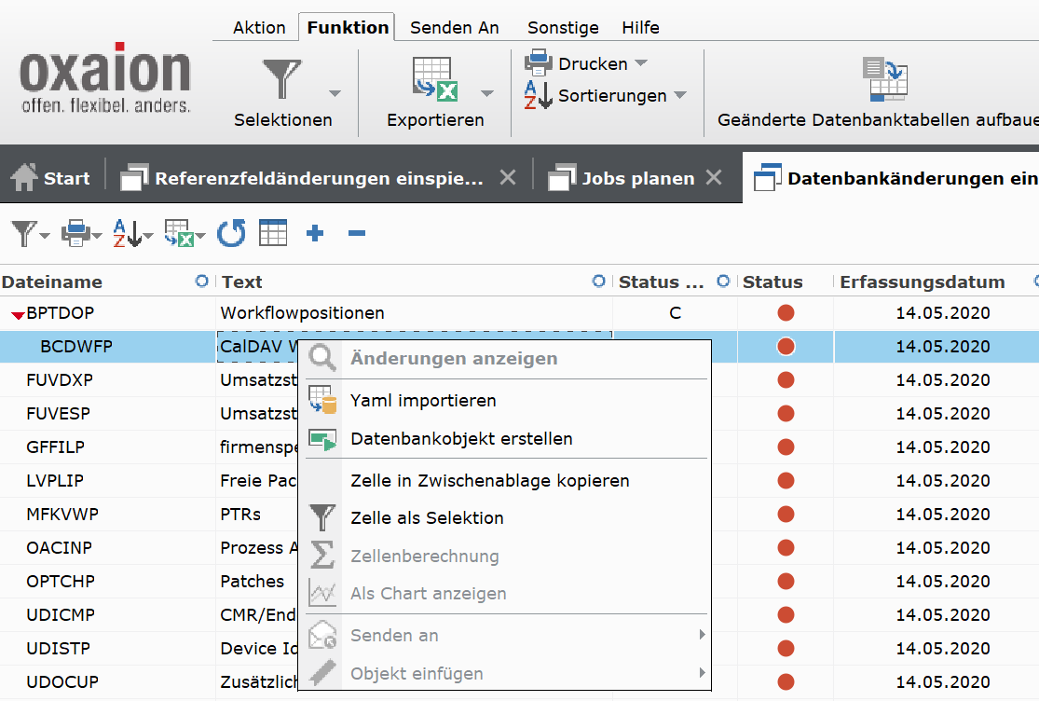Open the Sortierungen dropdown arrow in the ribbon

(x=680, y=95)
